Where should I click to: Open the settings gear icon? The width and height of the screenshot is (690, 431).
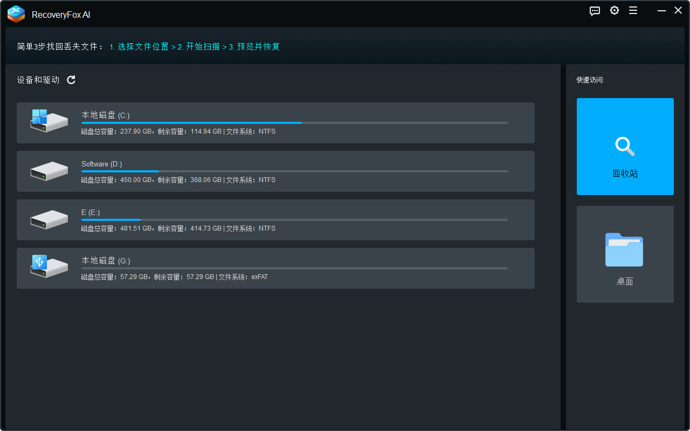[x=615, y=11]
